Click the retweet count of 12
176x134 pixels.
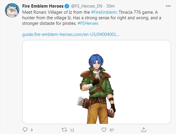(x=72, y=130)
